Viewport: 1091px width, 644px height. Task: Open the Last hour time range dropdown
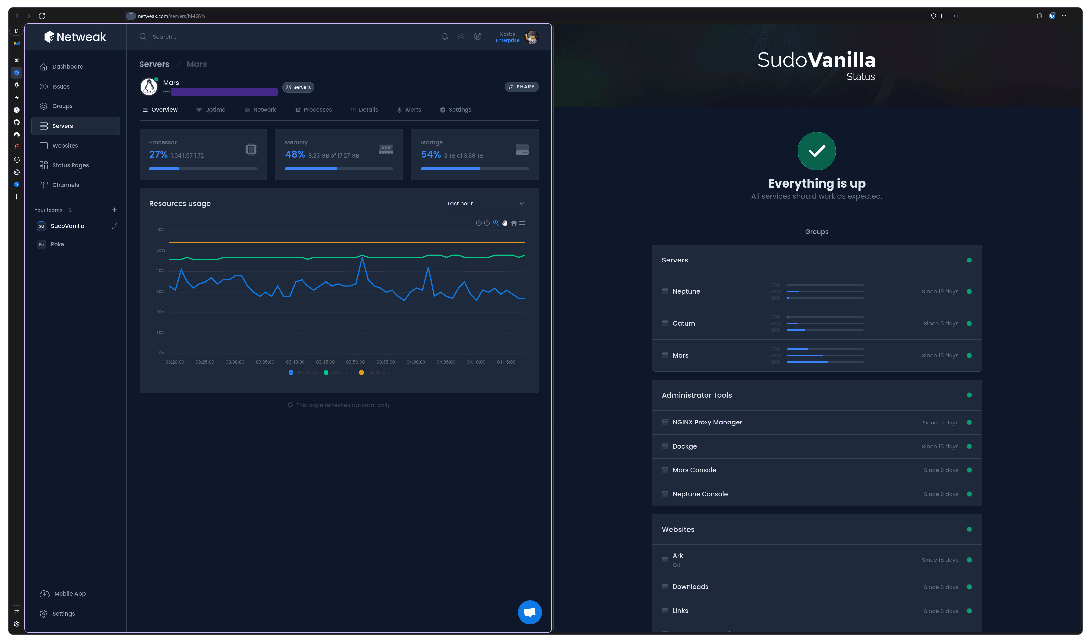(485, 203)
